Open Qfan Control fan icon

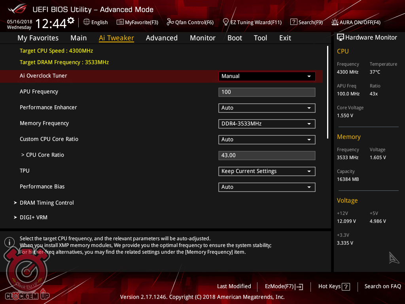[x=170, y=22]
